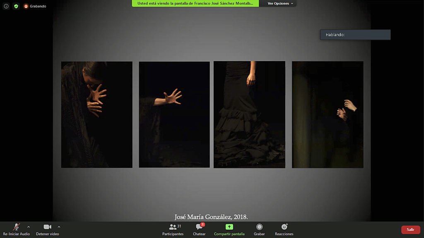Click the Hablando speaker indicator box
The width and height of the screenshot is (424, 238).
[x=355, y=35]
